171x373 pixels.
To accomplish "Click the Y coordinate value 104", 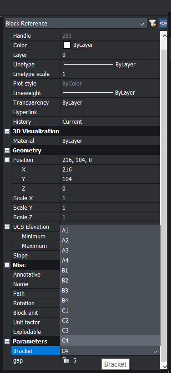I will pos(110,179).
